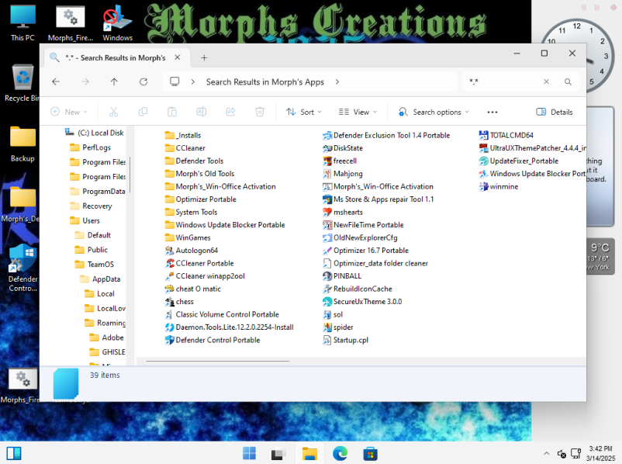Click the search magnifier icon in search box
This screenshot has width=622, height=464.
[568, 81]
